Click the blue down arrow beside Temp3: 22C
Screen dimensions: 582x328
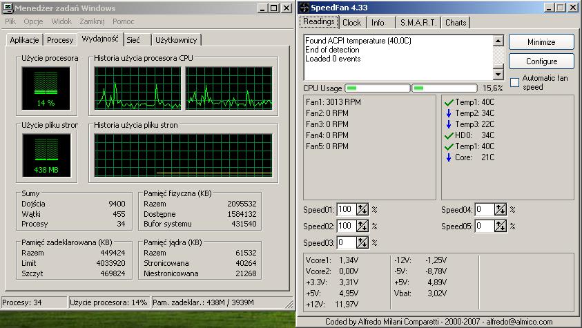pos(449,124)
